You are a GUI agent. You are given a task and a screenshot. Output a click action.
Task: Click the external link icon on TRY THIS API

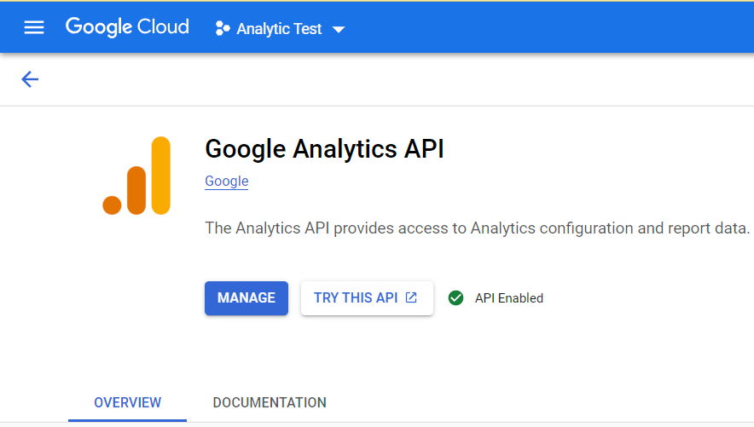click(x=411, y=297)
